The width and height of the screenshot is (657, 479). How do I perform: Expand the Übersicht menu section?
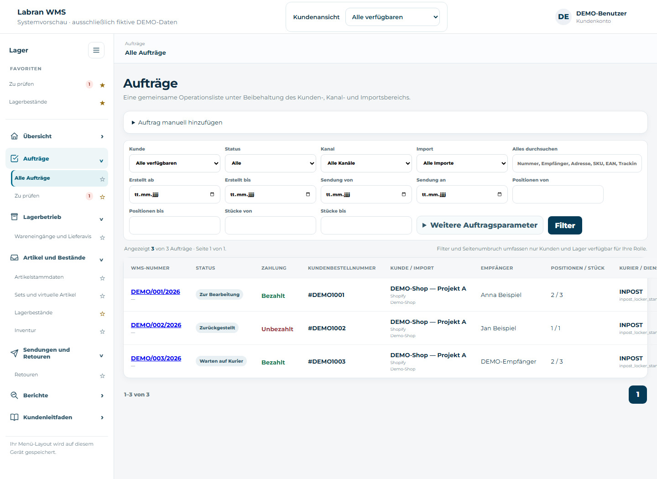coord(57,136)
